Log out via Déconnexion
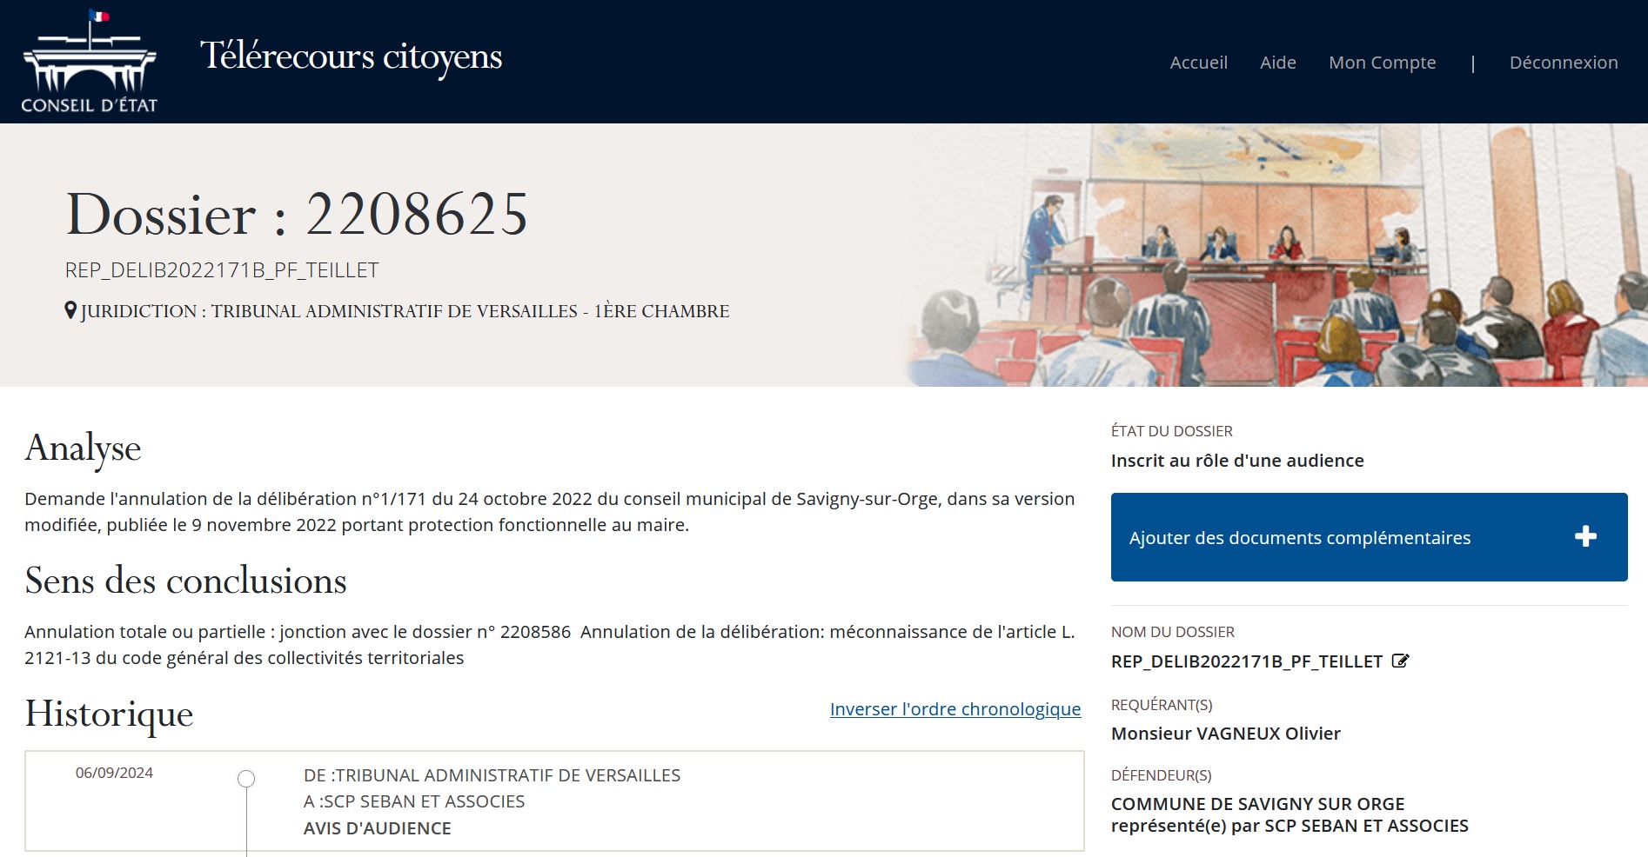Image resolution: width=1648 pixels, height=857 pixels. [1563, 63]
